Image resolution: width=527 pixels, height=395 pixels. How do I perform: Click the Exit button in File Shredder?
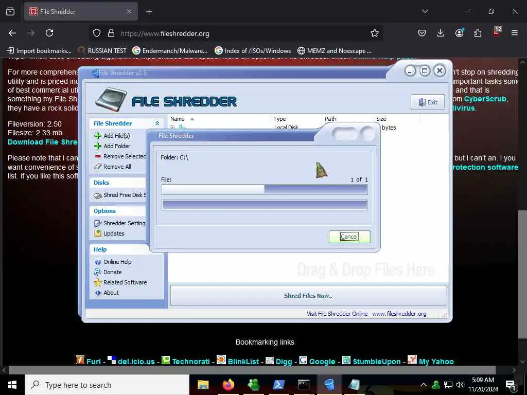coord(428,102)
